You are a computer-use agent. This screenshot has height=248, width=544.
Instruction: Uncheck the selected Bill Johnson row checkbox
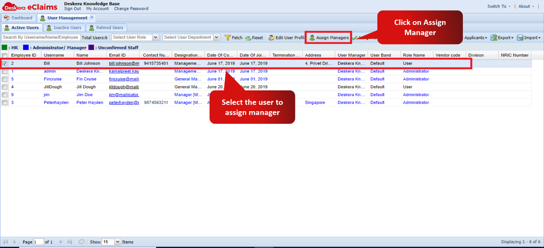[4, 63]
